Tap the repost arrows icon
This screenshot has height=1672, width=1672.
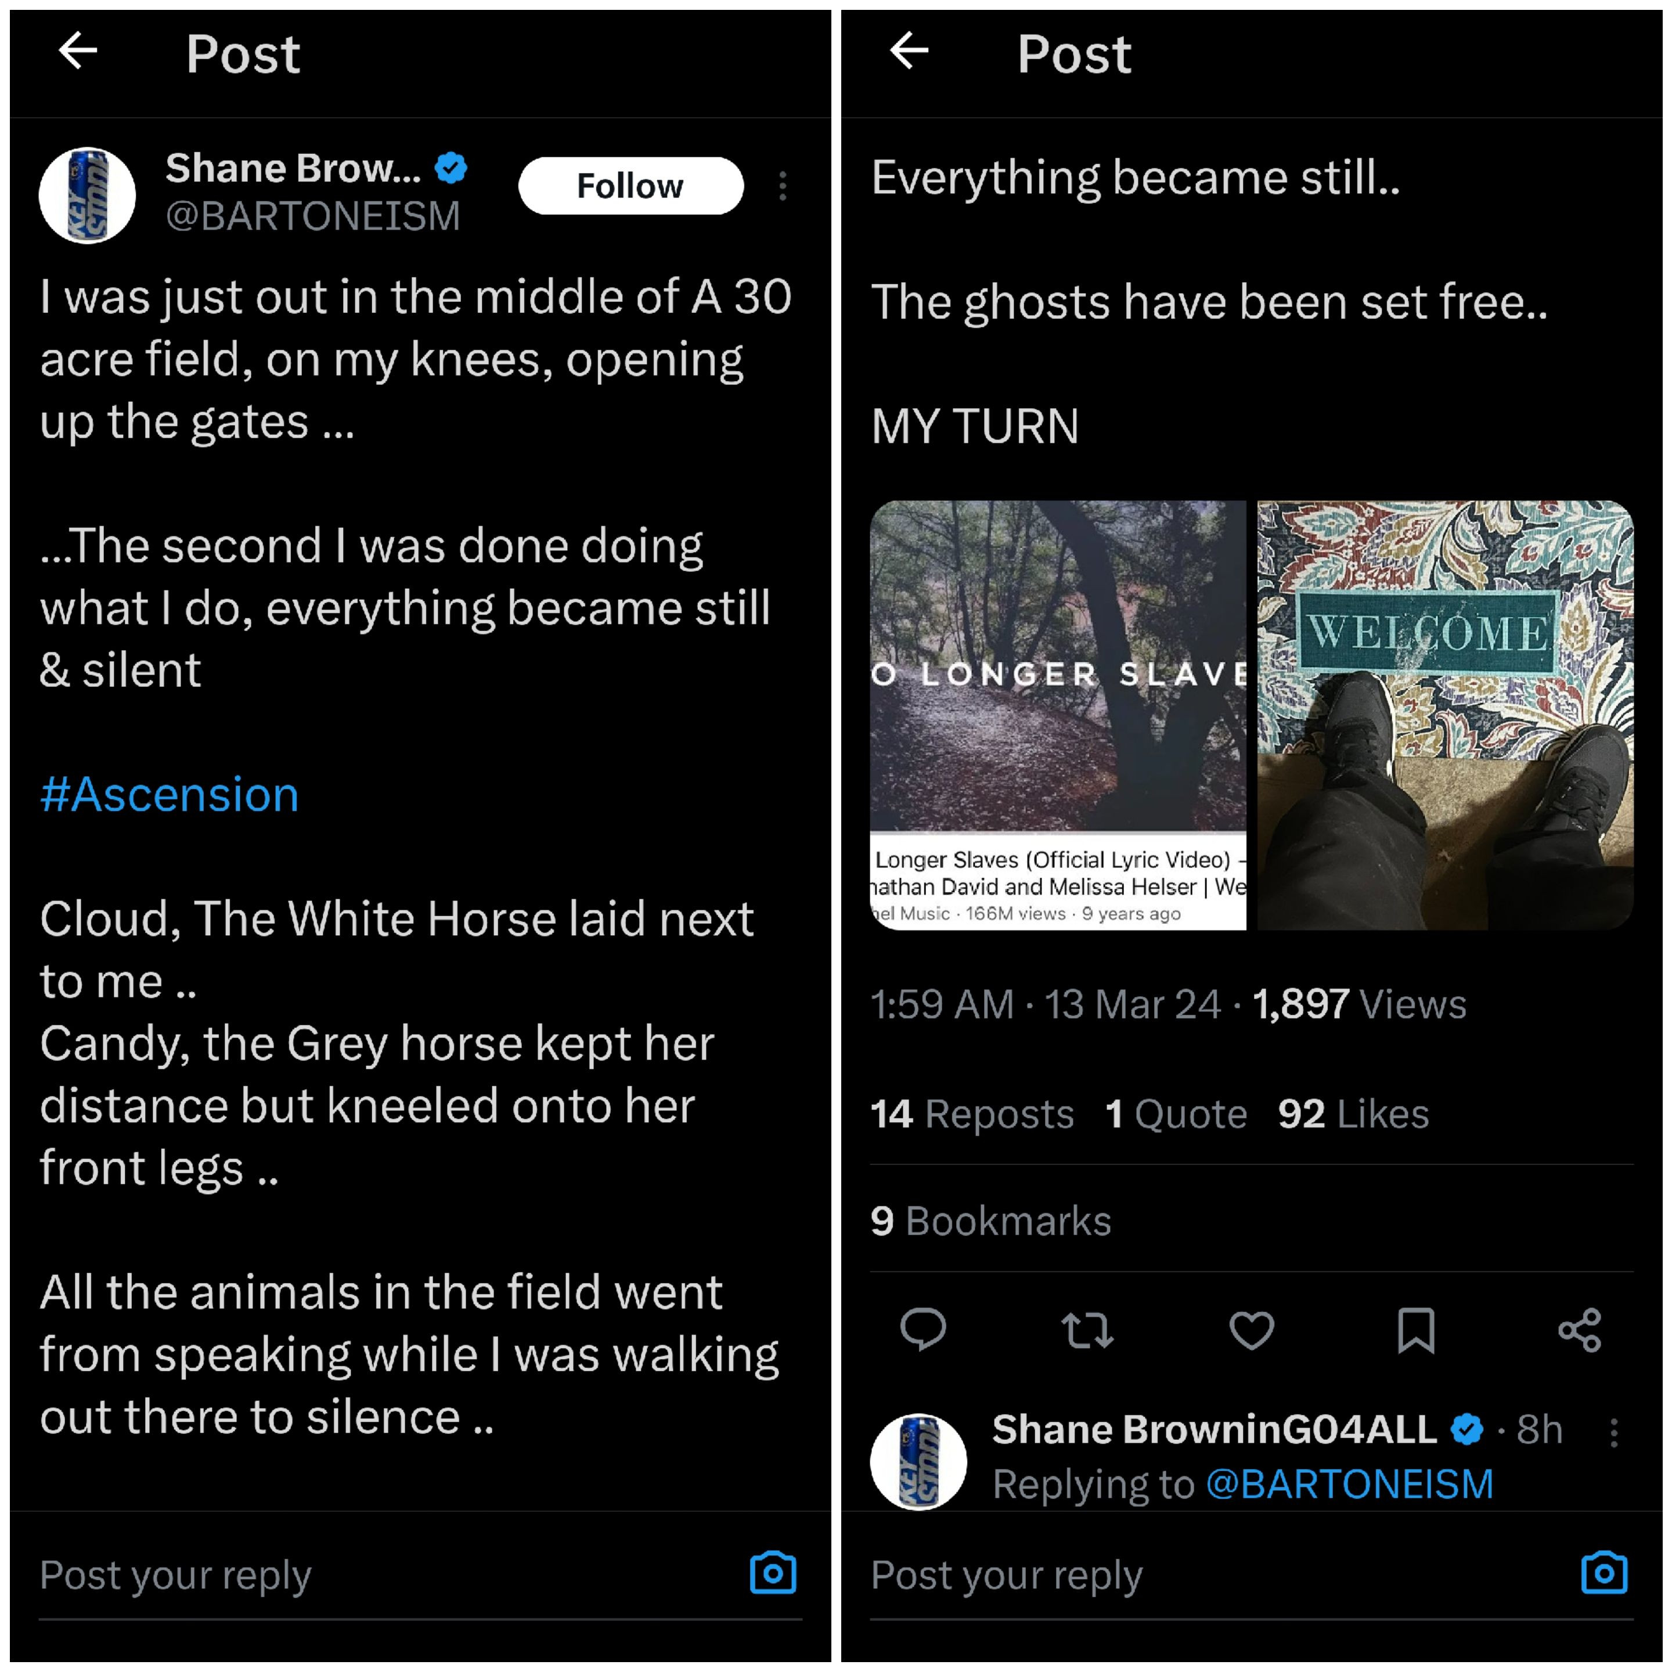point(1087,1330)
